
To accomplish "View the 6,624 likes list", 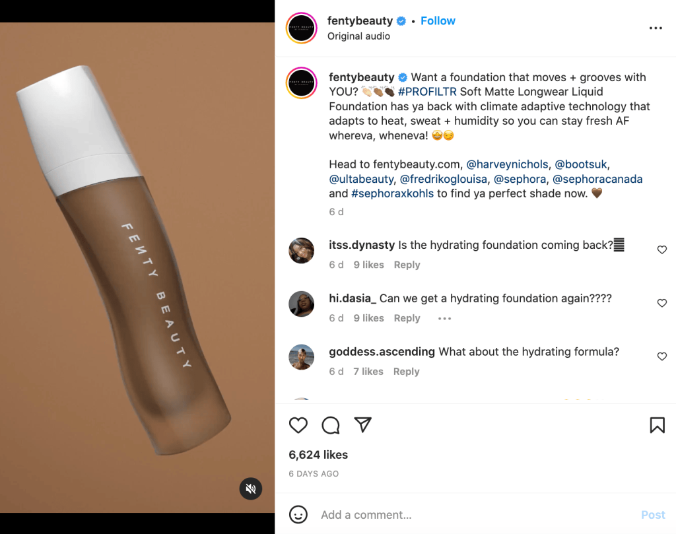I will tap(318, 455).
